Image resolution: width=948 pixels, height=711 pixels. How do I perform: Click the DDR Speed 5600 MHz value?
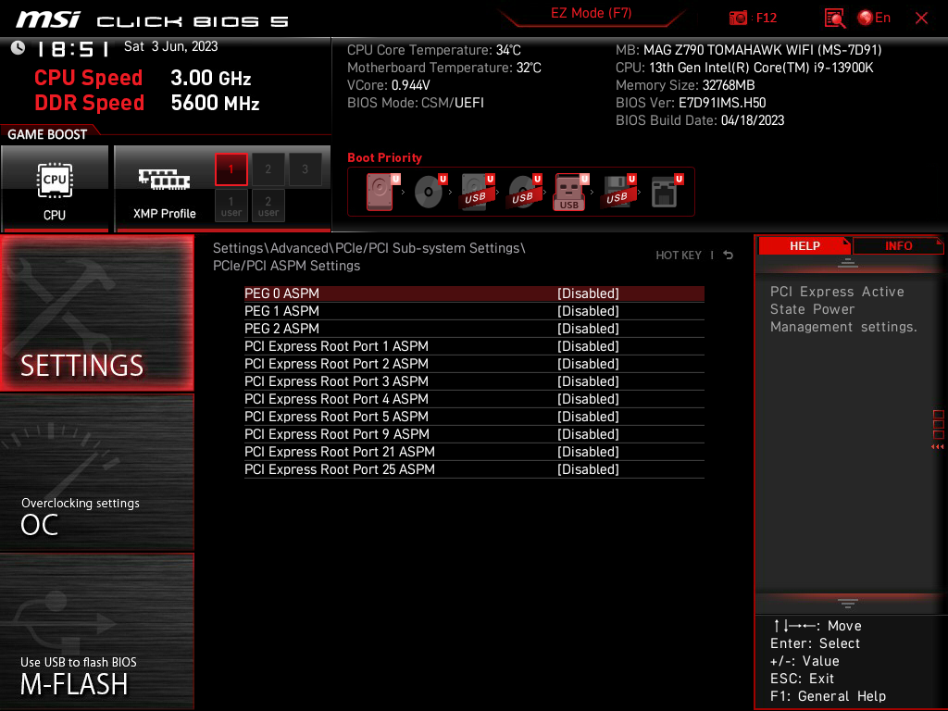[x=215, y=103]
